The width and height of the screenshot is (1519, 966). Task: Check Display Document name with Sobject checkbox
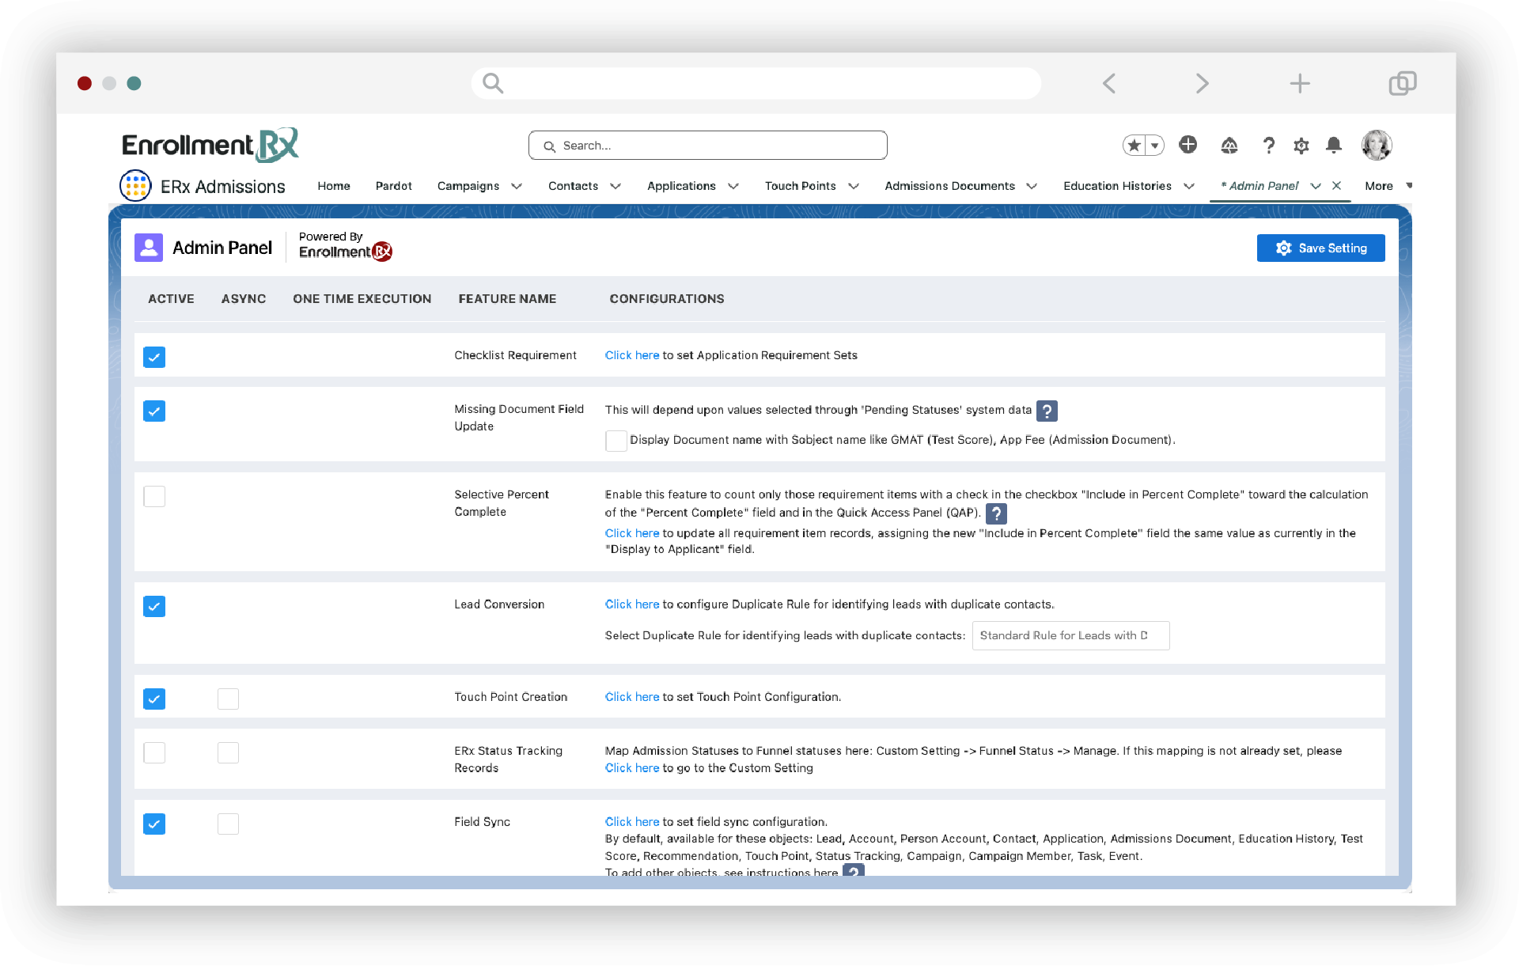(x=616, y=441)
